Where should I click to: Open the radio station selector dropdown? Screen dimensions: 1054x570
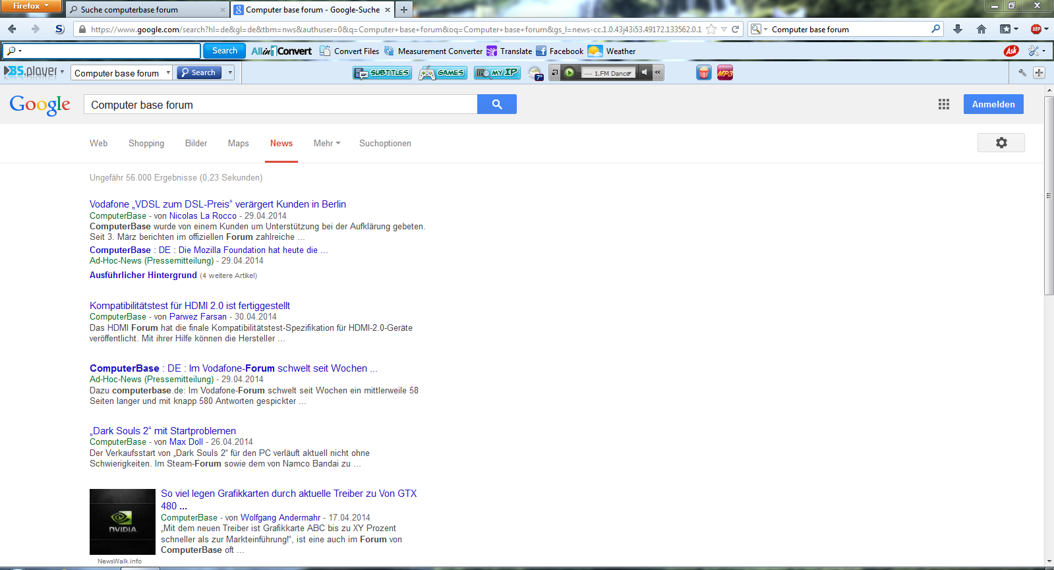[x=629, y=73]
